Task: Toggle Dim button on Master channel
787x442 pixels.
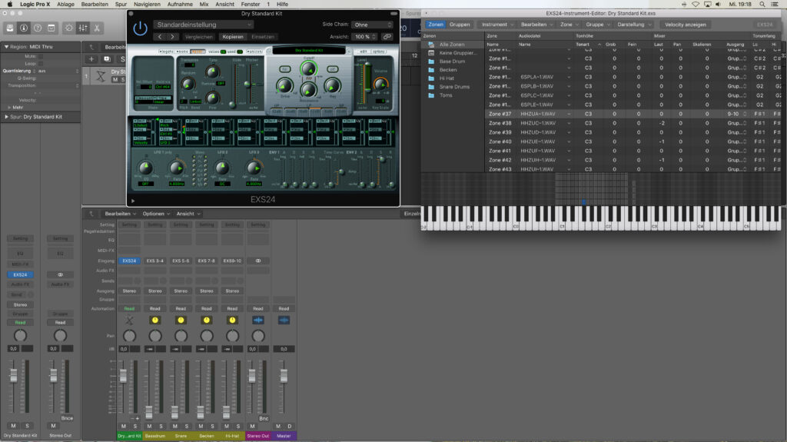Action: pos(289,426)
